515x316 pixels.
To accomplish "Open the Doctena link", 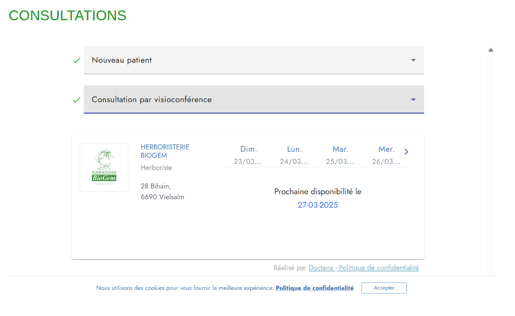I will [321, 268].
